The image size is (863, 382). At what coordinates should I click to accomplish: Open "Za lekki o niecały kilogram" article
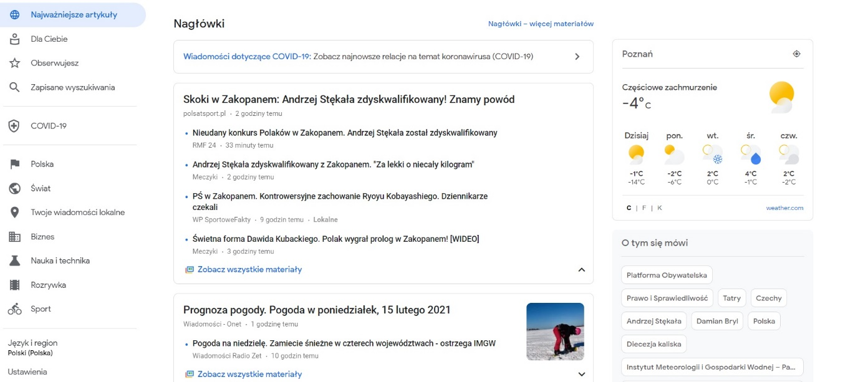point(334,165)
